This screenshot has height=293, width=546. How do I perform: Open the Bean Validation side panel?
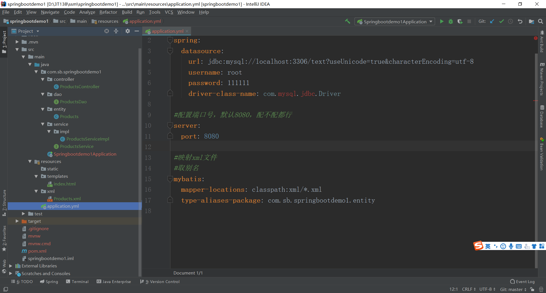542,154
